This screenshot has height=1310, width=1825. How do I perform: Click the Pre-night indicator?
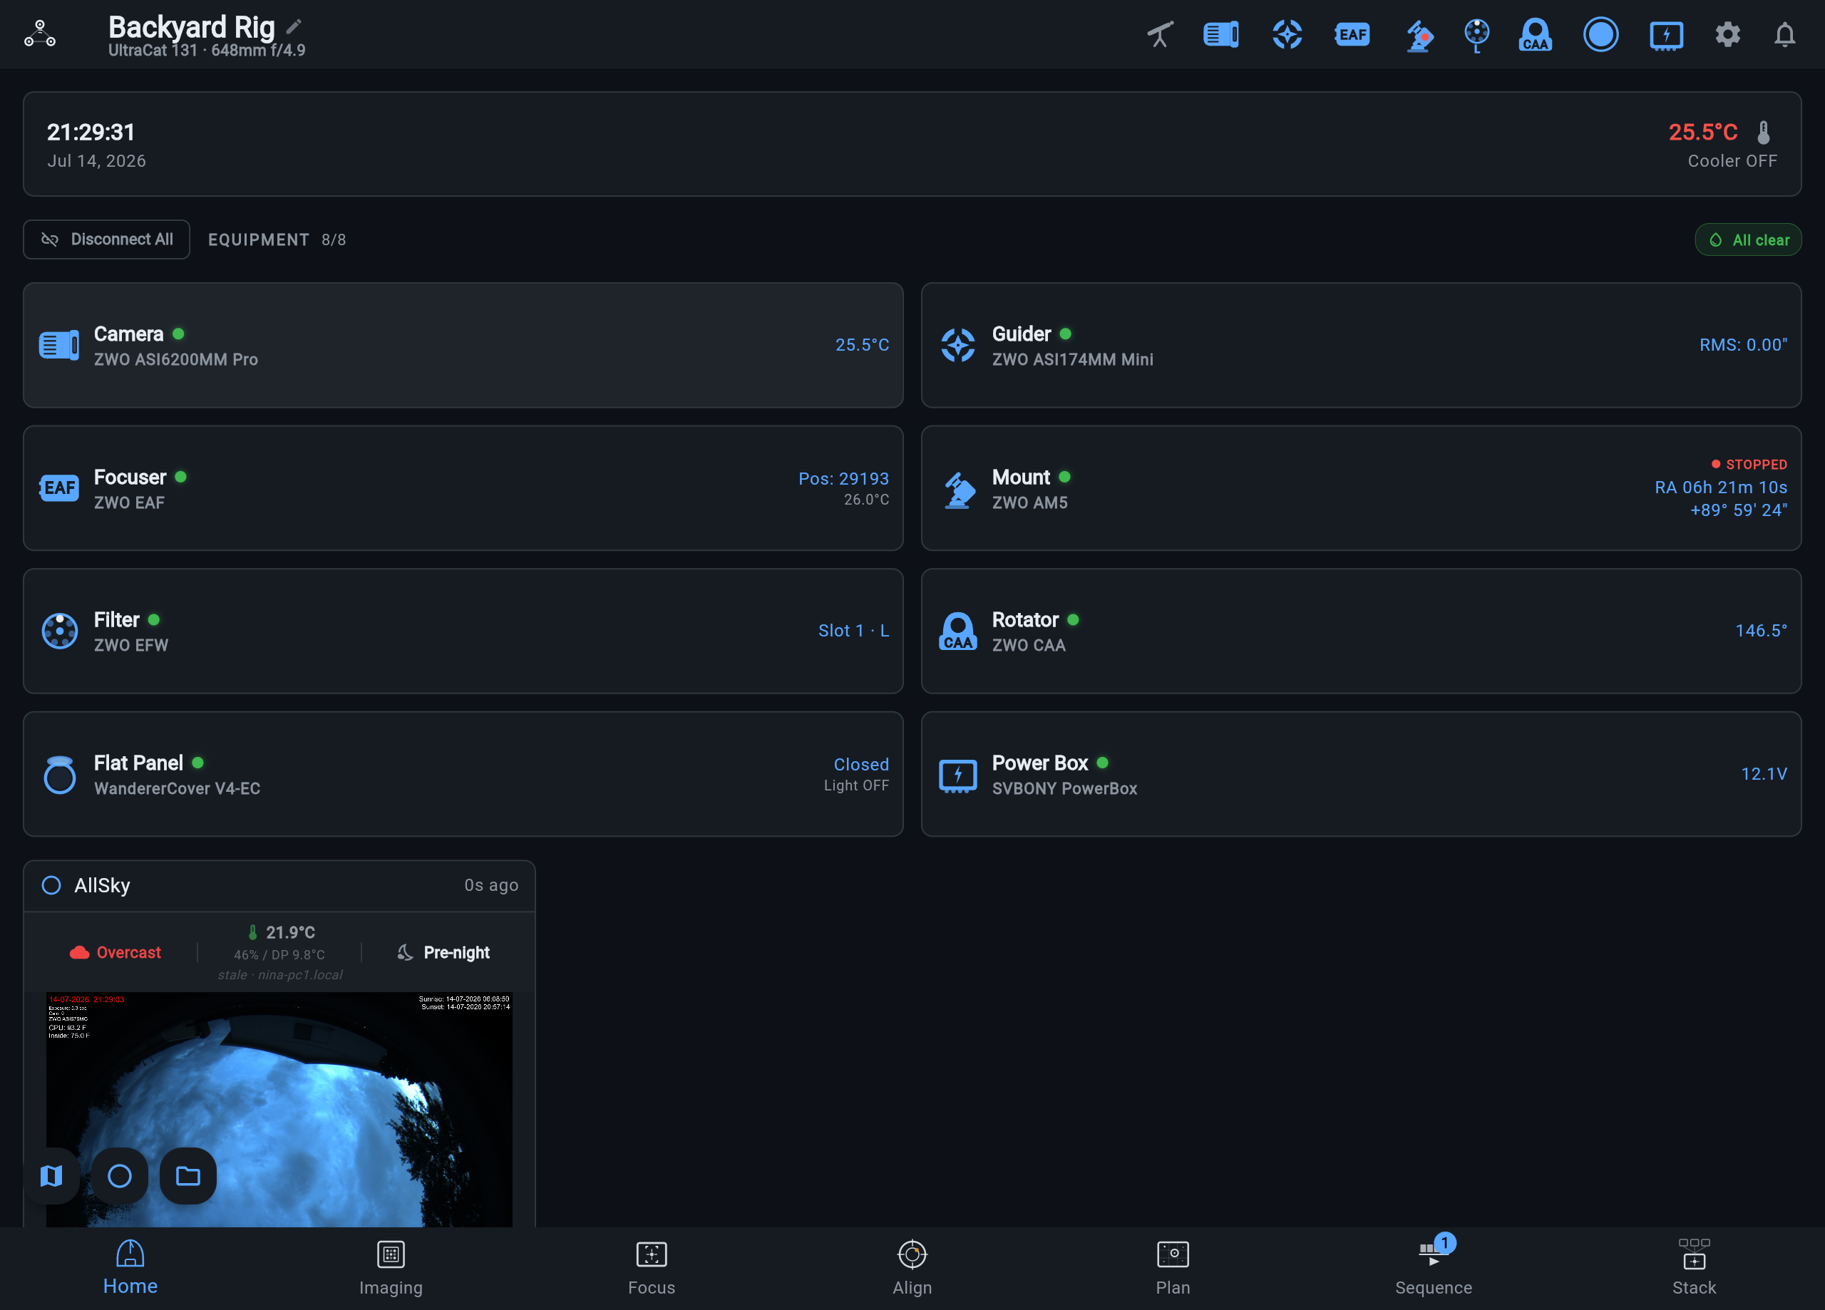(x=443, y=953)
